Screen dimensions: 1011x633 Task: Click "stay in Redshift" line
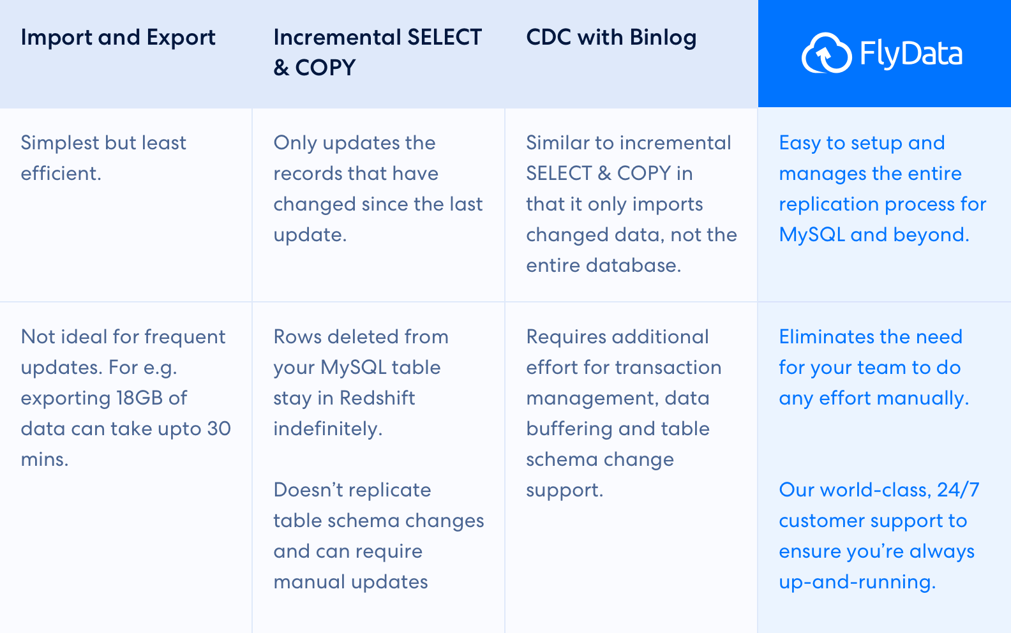344,398
